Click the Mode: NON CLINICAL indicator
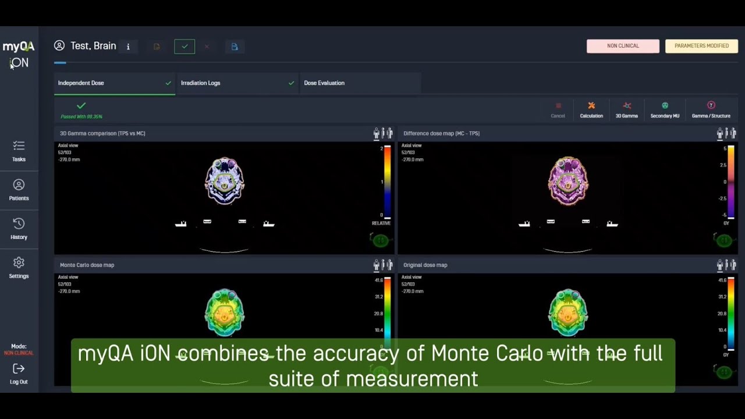This screenshot has width=745, height=419. tap(19, 349)
